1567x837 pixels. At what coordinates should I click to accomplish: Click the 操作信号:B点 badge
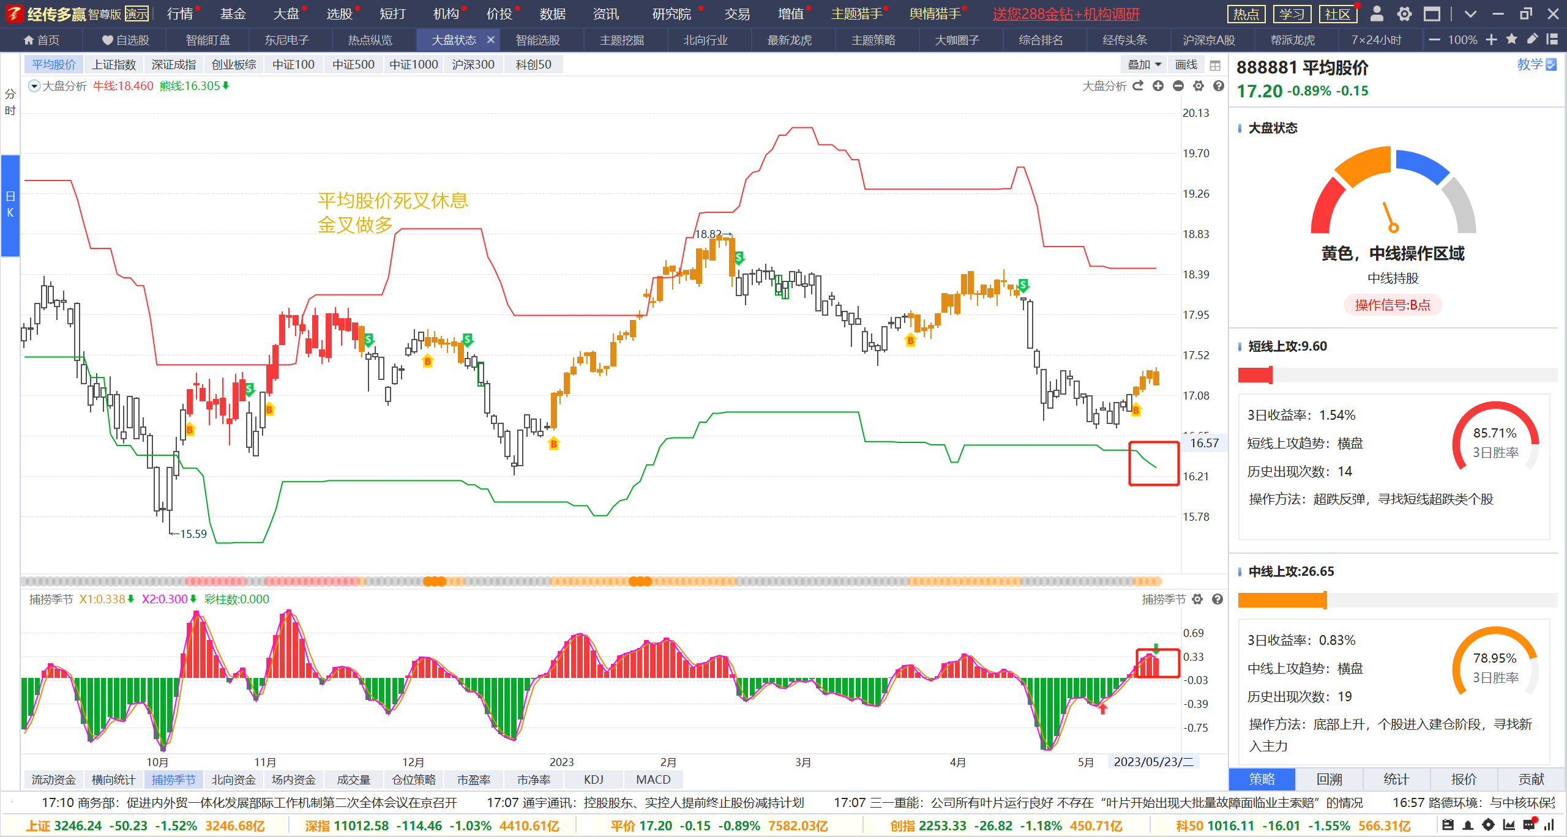coord(1393,305)
